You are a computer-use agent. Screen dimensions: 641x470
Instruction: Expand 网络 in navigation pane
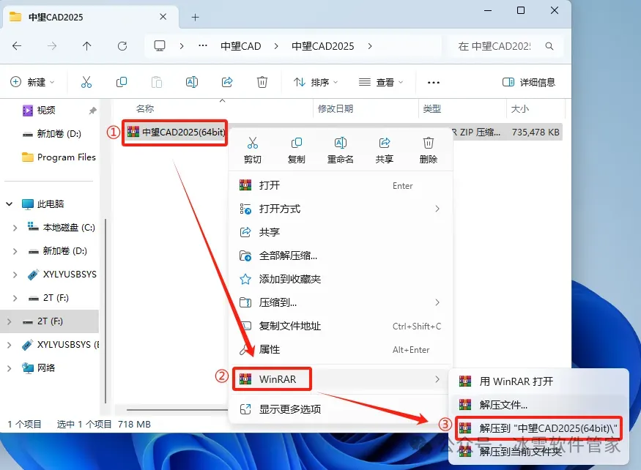(9, 368)
